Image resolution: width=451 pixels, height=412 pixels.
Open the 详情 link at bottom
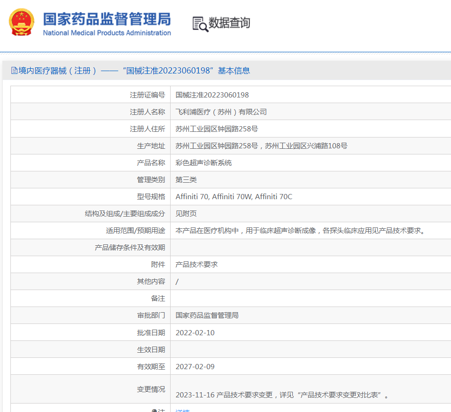pos(182,410)
